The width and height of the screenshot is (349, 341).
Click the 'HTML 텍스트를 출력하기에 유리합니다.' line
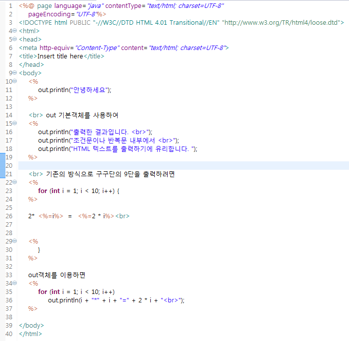coord(118,149)
